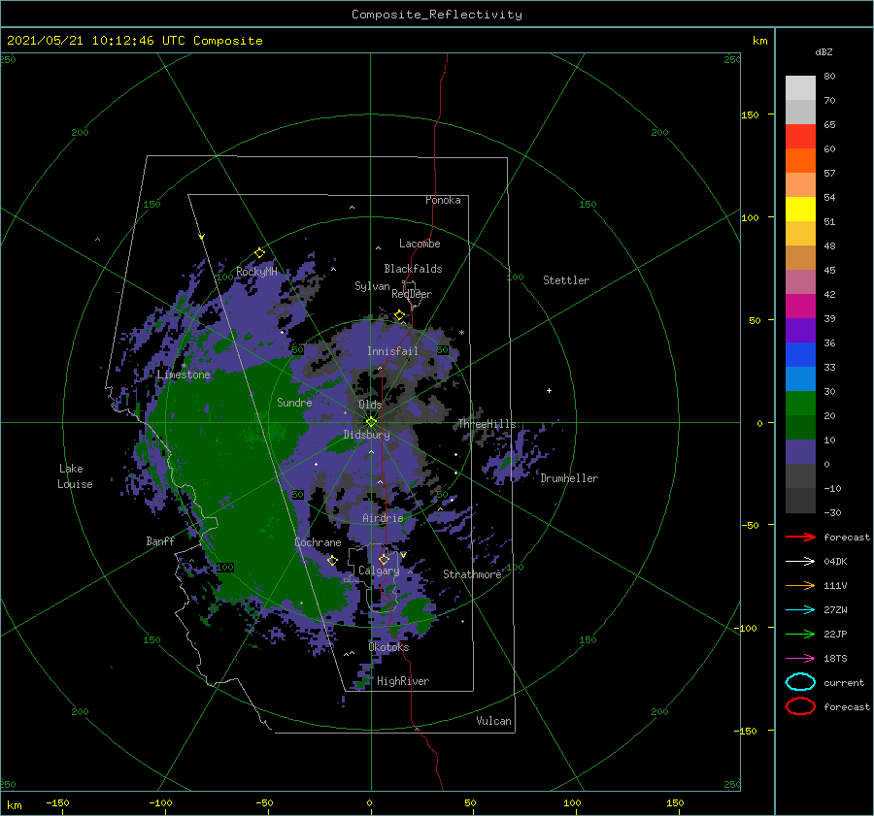This screenshot has height=816, width=874.
Task: Click the green 22JP arrow icon
Action: pos(800,634)
